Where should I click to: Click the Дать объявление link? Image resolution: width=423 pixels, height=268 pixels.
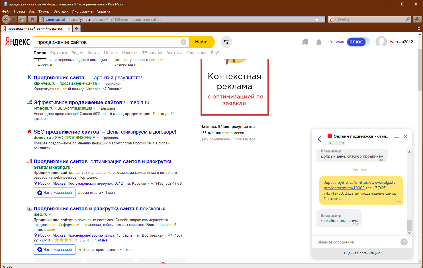[x=215, y=139]
